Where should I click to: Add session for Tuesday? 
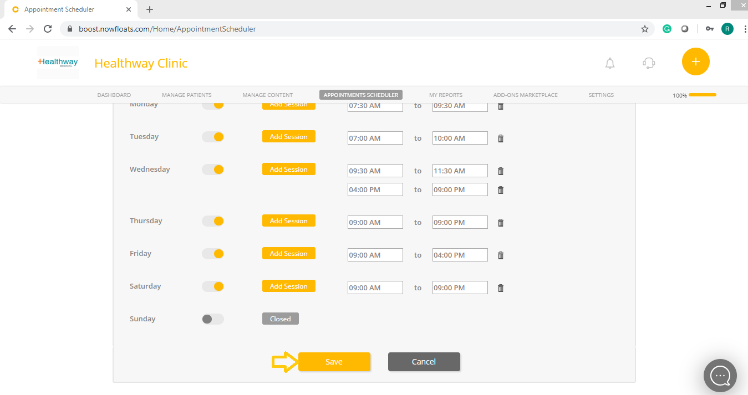(289, 136)
